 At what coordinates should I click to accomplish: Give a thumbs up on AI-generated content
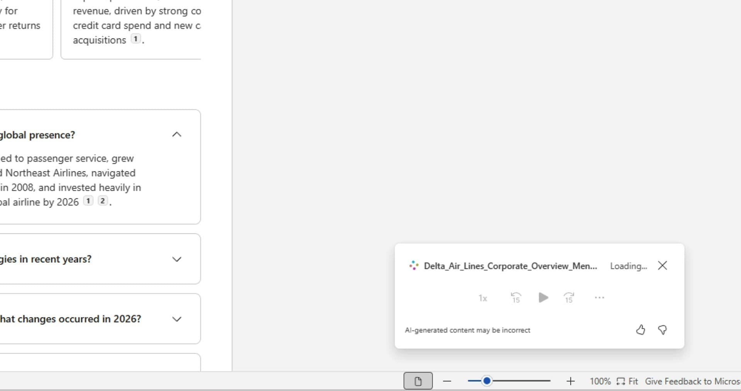tap(640, 330)
